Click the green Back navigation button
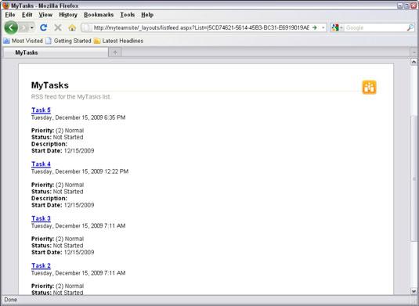Viewport: 419px width, 306px height. point(11,27)
